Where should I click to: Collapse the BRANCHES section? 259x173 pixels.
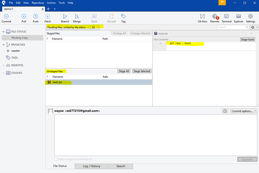click(x=3, y=45)
